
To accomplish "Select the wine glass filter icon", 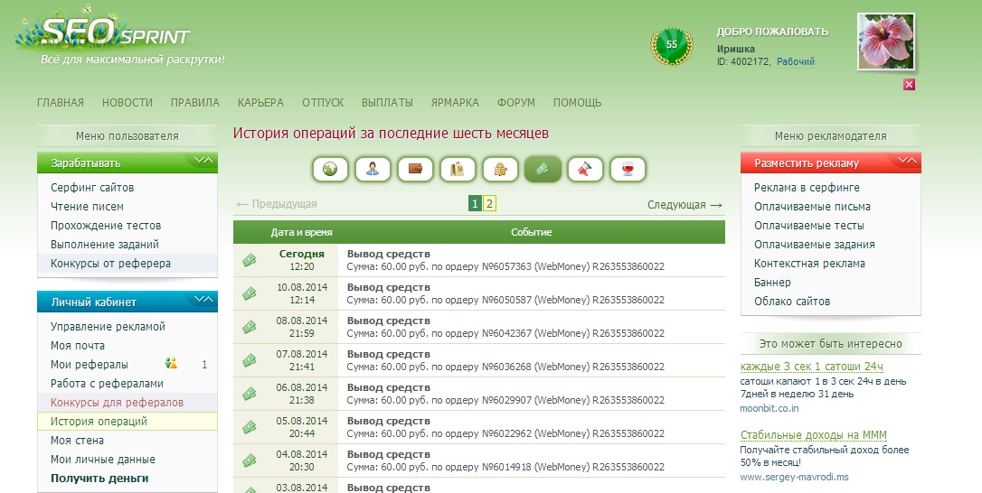I will tap(628, 169).
